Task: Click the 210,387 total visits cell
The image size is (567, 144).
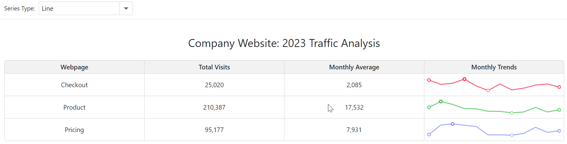Action: click(x=214, y=107)
